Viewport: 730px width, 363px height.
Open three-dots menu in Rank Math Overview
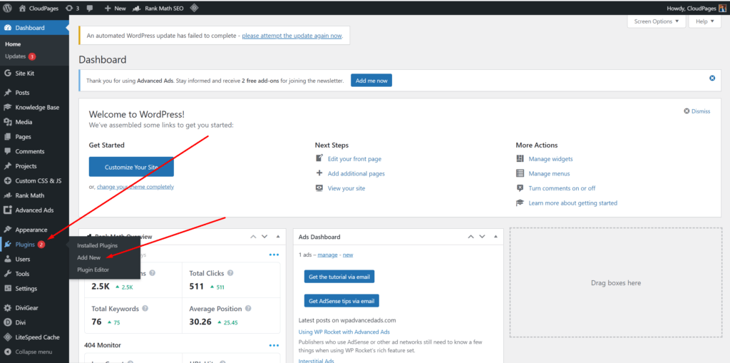click(x=274, y=255)
